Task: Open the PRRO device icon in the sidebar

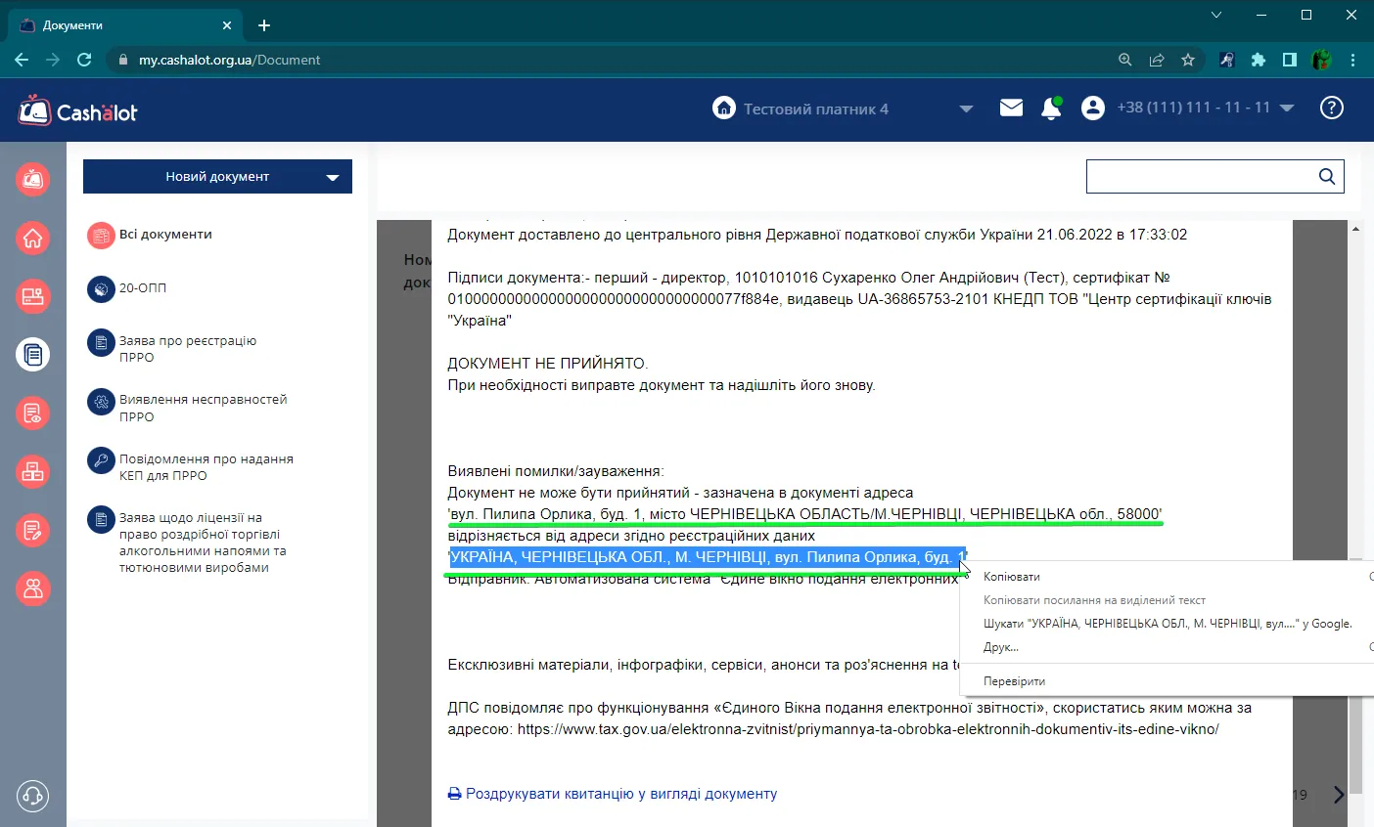Action: pos(33,296)
